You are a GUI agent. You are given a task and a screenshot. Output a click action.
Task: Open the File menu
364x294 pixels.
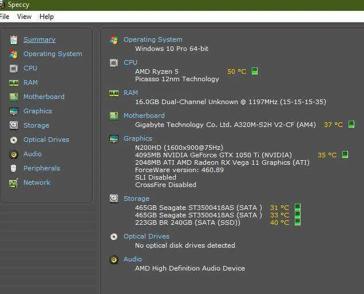pos(5,17)
